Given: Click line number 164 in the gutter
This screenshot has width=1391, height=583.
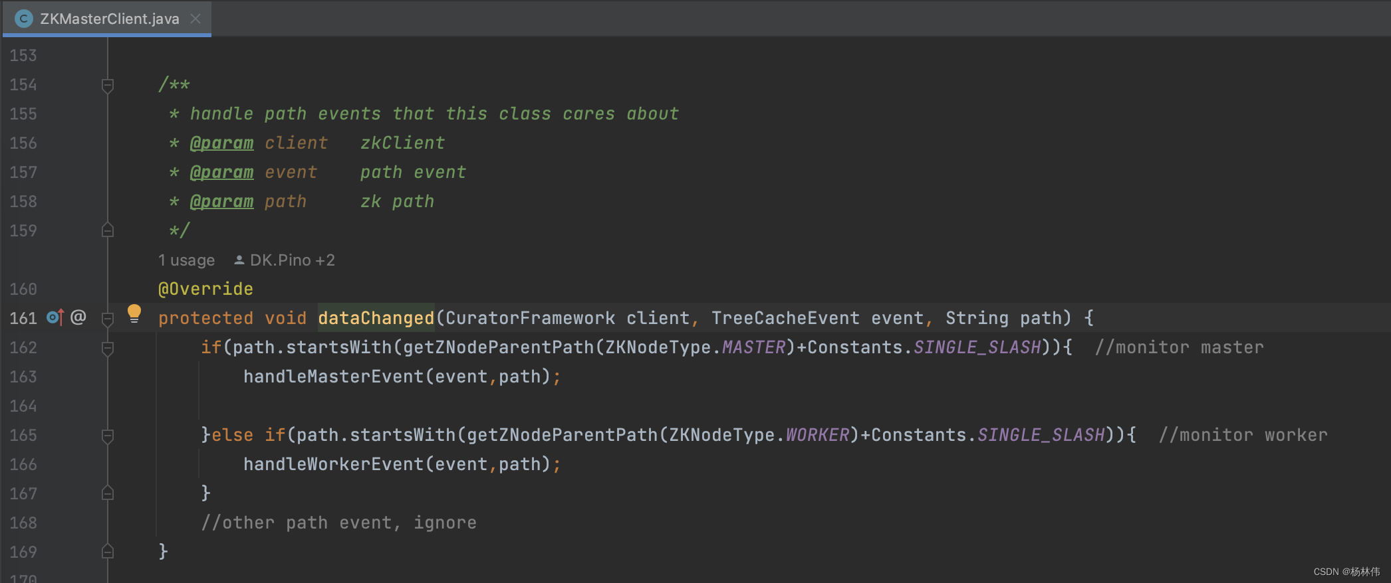Looking at the screenshot, I should pos(23,406).
